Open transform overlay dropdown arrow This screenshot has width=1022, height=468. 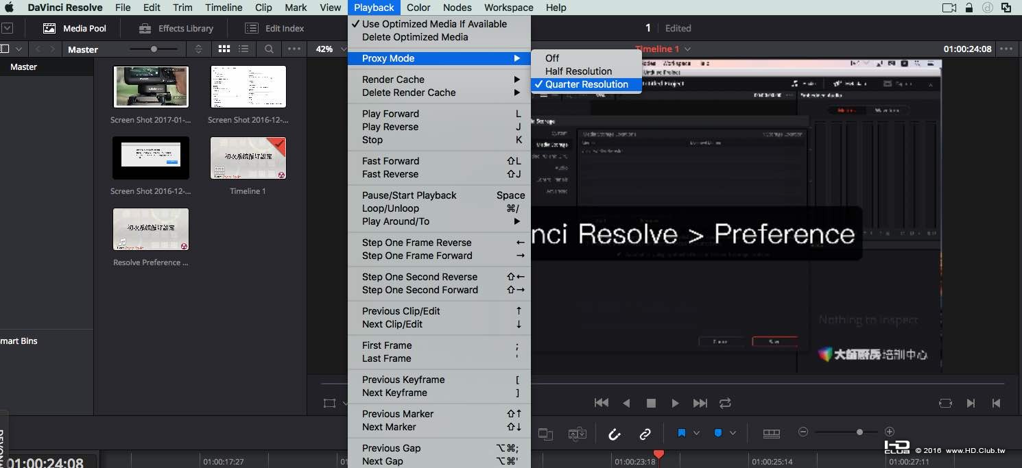(x=344, y=404)
